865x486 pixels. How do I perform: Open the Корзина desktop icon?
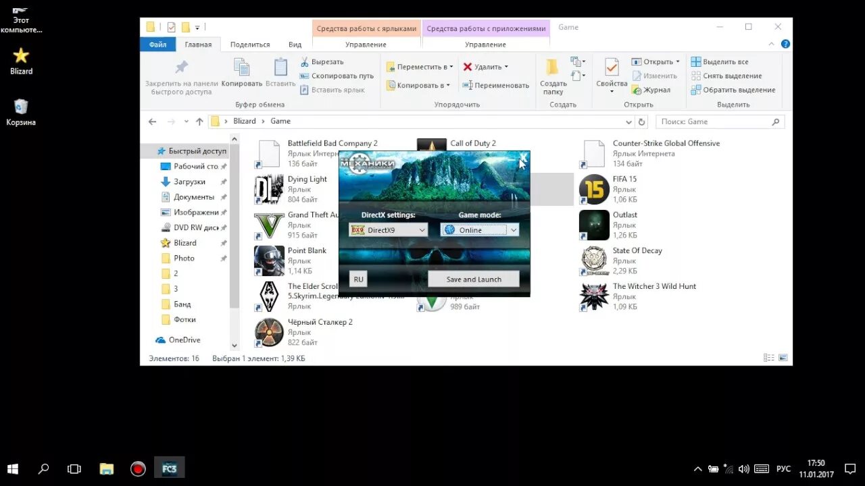[21, 112]
